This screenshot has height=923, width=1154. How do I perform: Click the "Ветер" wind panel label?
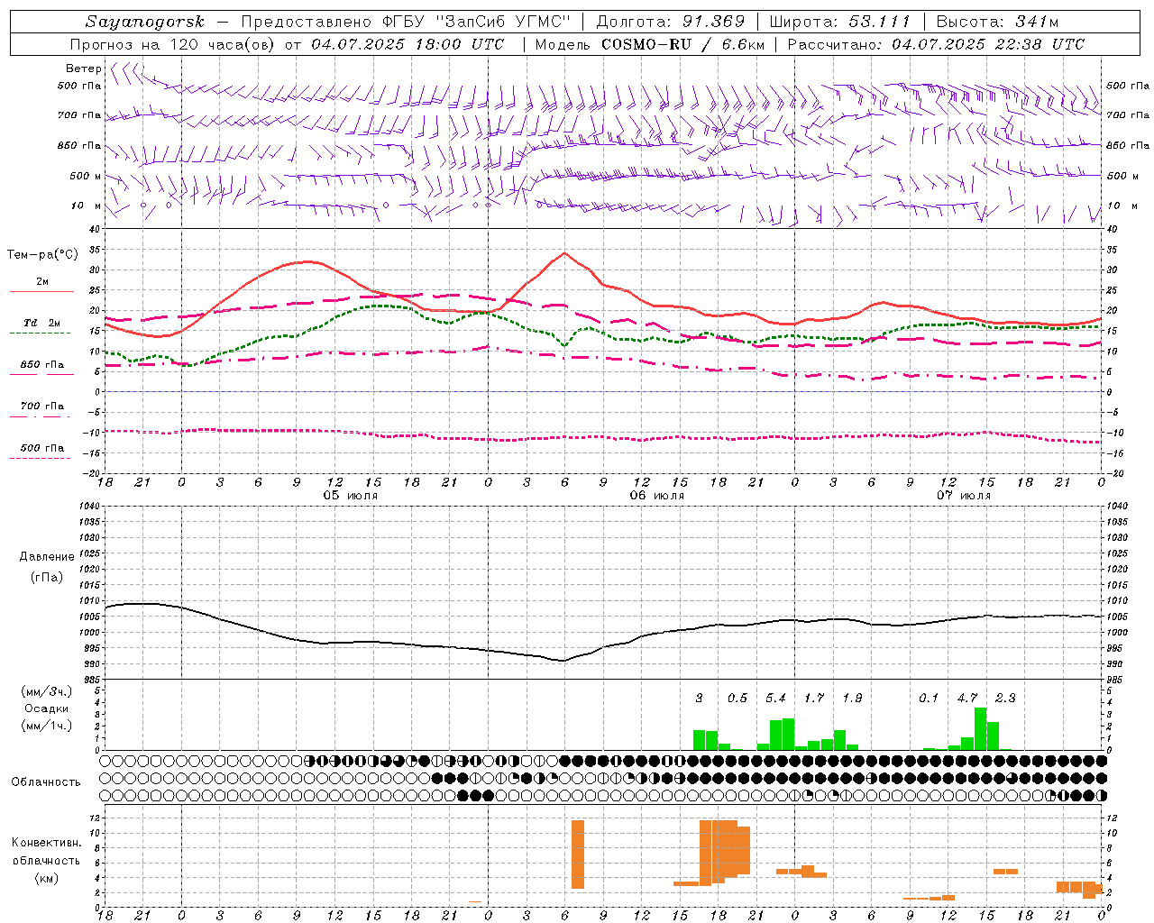pos(83,69)
